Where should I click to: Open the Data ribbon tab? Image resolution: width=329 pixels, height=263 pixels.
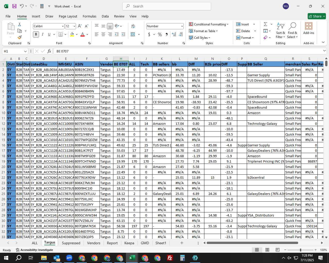pos(105,16)
